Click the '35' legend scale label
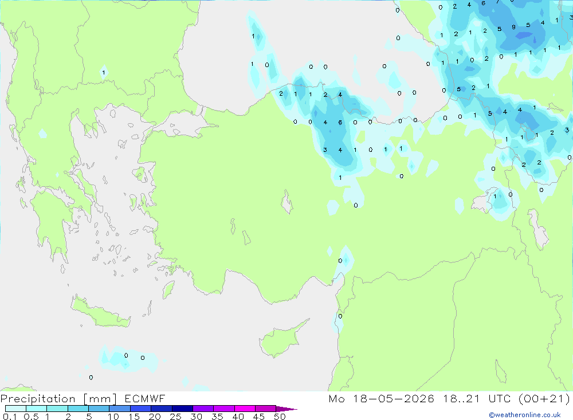This screenshot has width=573, height=420. coord(217,417)
